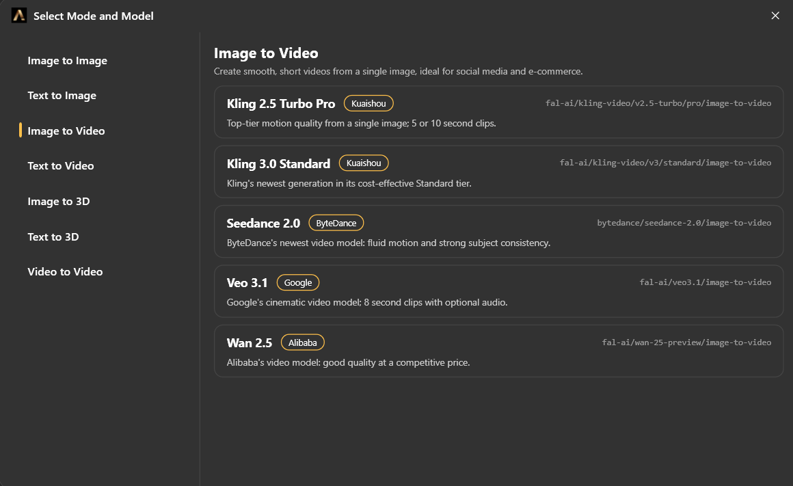Screen dimensions: 793x486
Task: Click the fal-ai/wan-25-preview/image-to-video path
Action: [687, 342]
